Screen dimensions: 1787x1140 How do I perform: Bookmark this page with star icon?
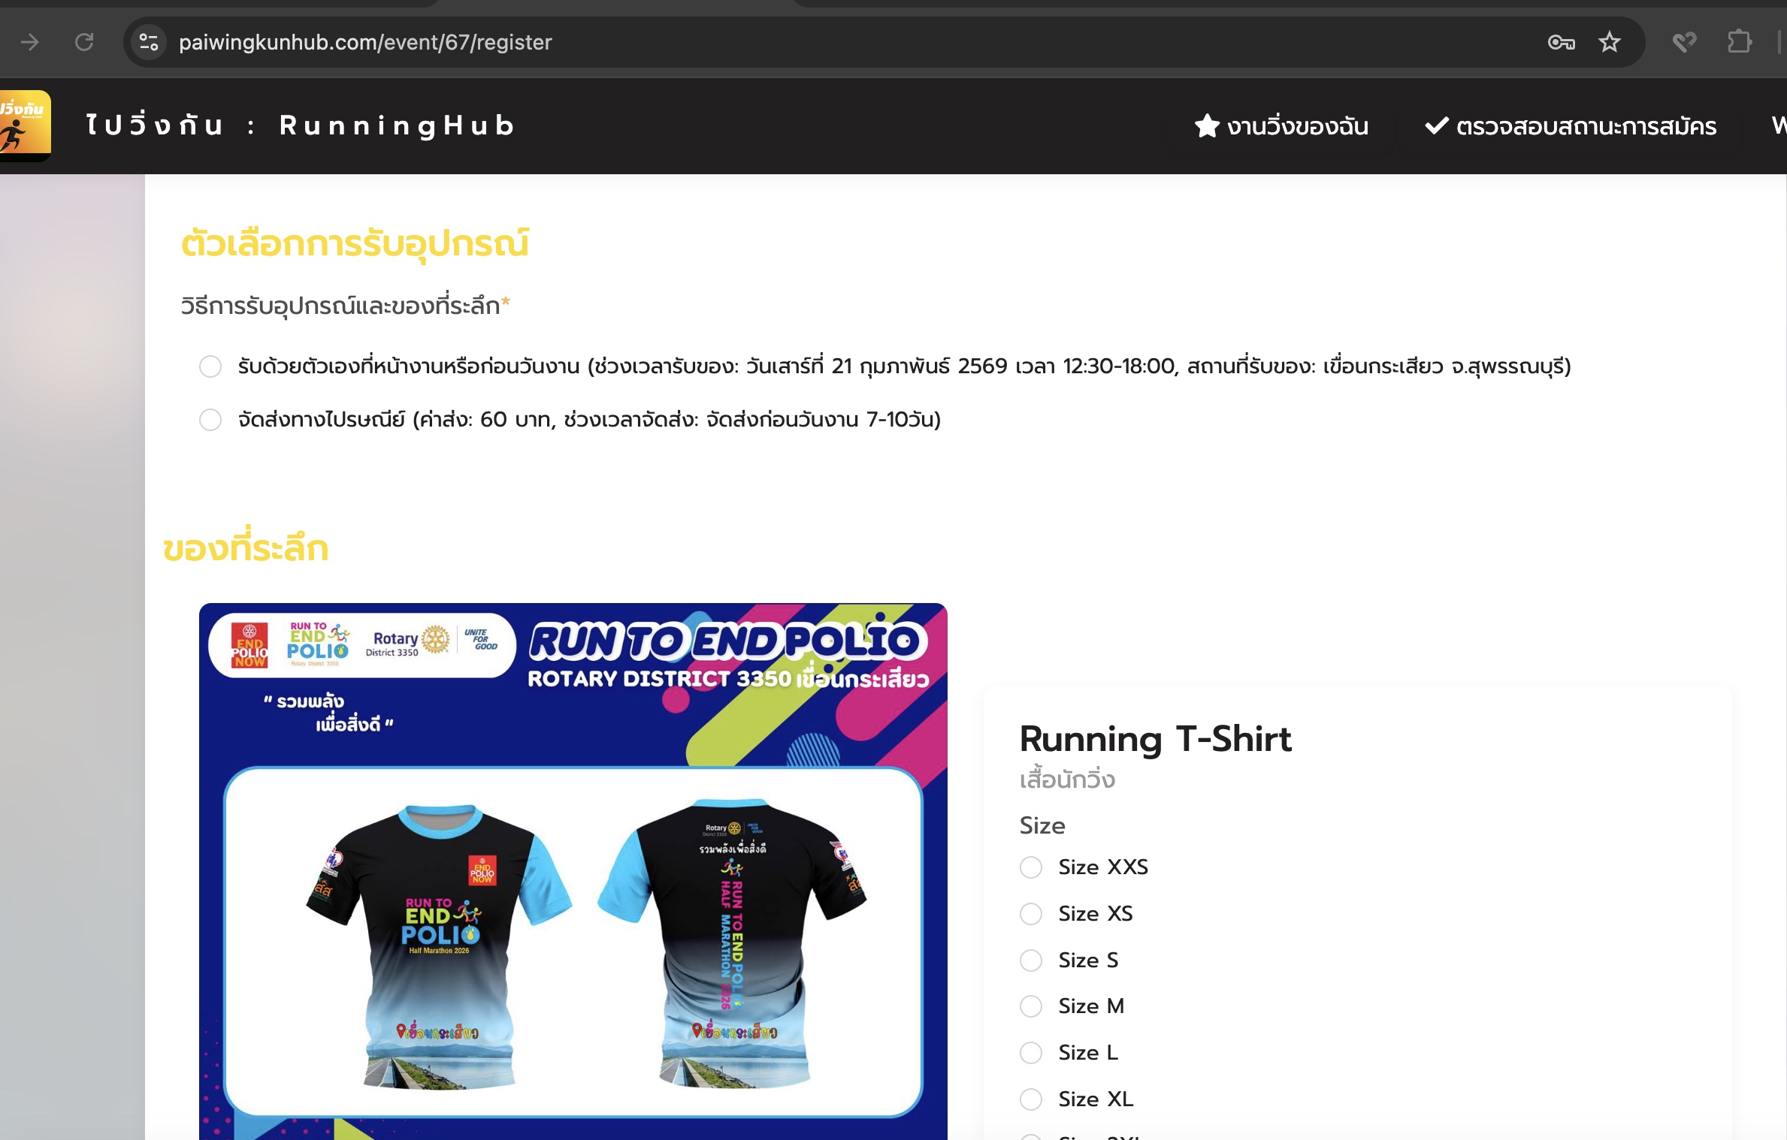coord(1609,42)
